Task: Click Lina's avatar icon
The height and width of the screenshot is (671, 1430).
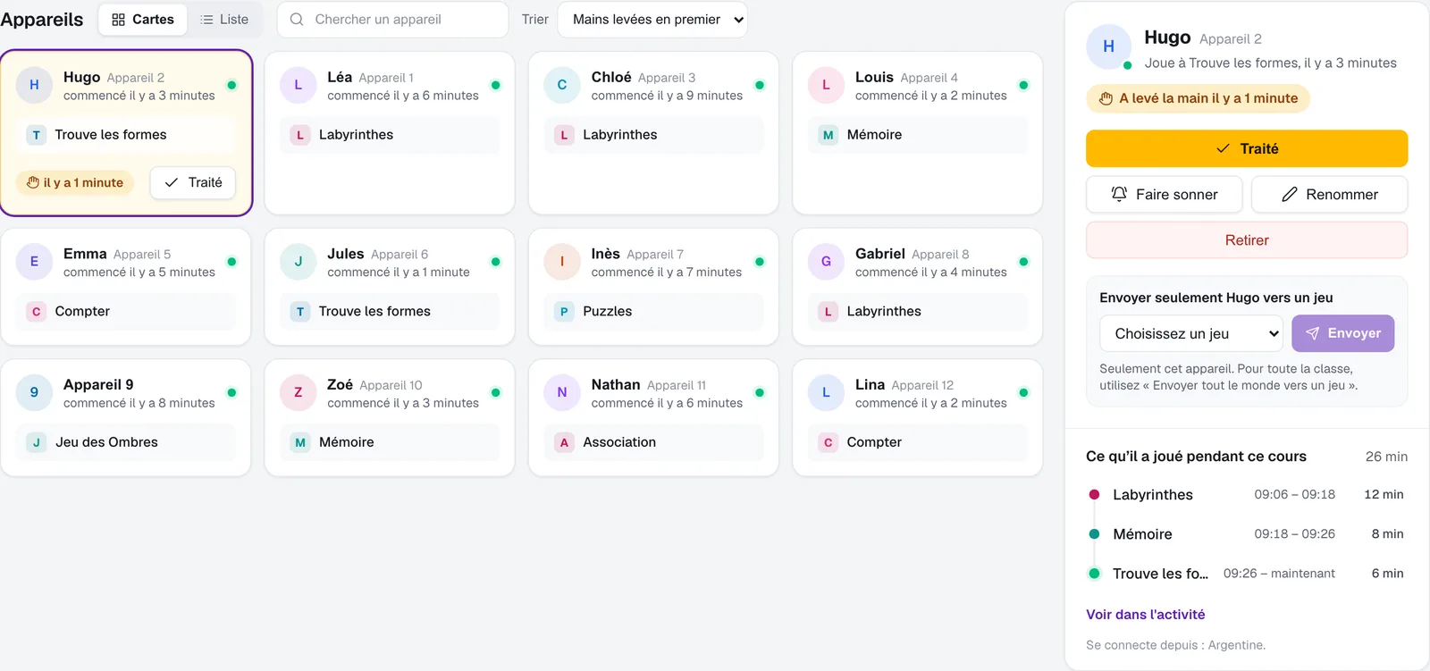Action: pyautogui.click(x=826, y=392)
